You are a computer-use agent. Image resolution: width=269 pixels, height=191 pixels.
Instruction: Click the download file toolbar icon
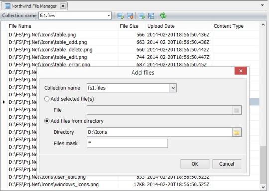click(141, 16)
